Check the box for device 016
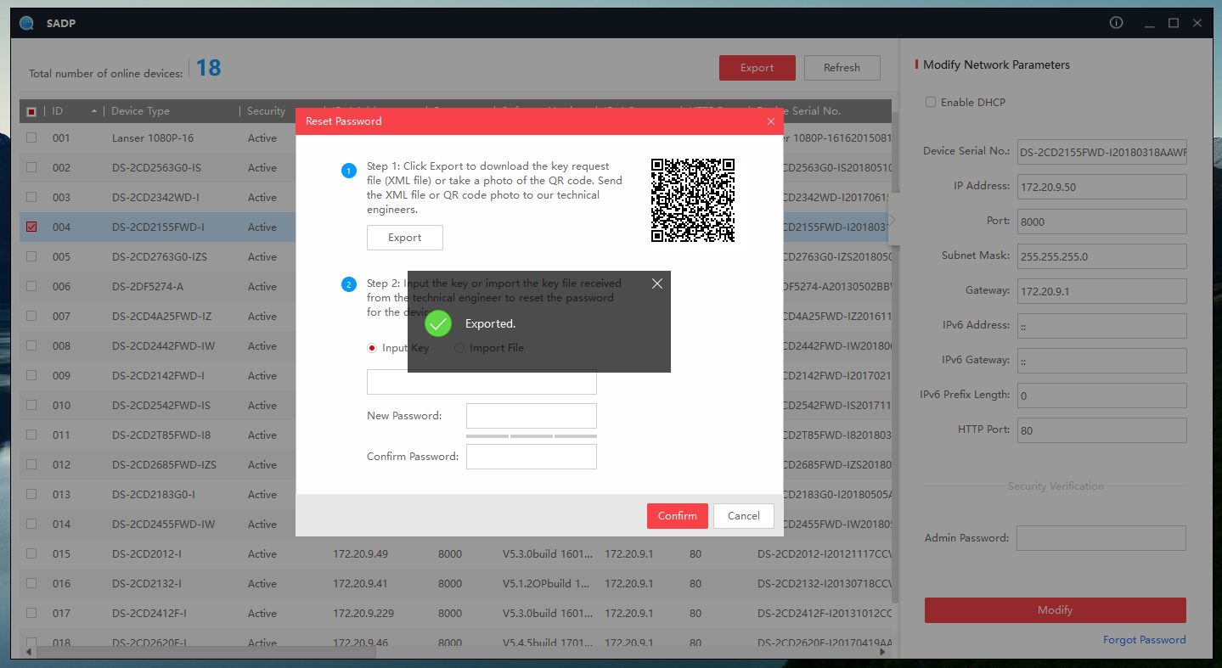This screenshot has height=668, width=1222. pos(31,583)
